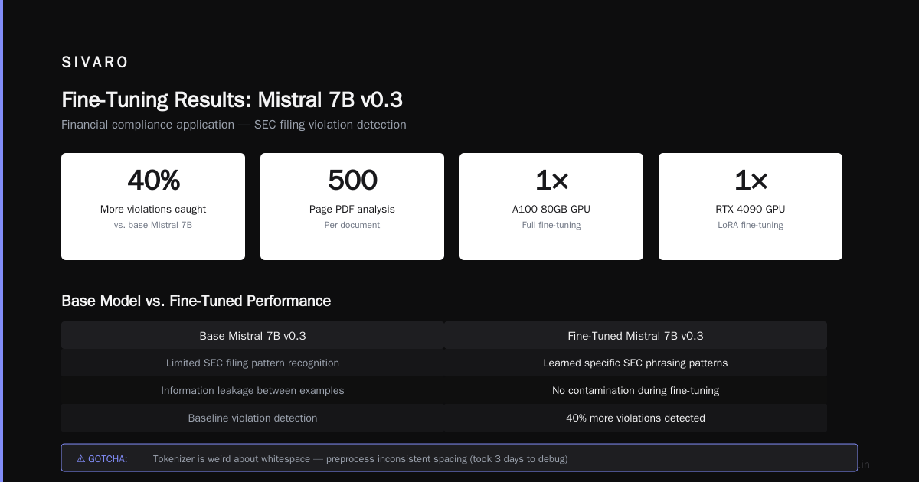919x482 pixels.
Task: Select the 500 Page PDF analysis card
Action: (x=352, y=207)
